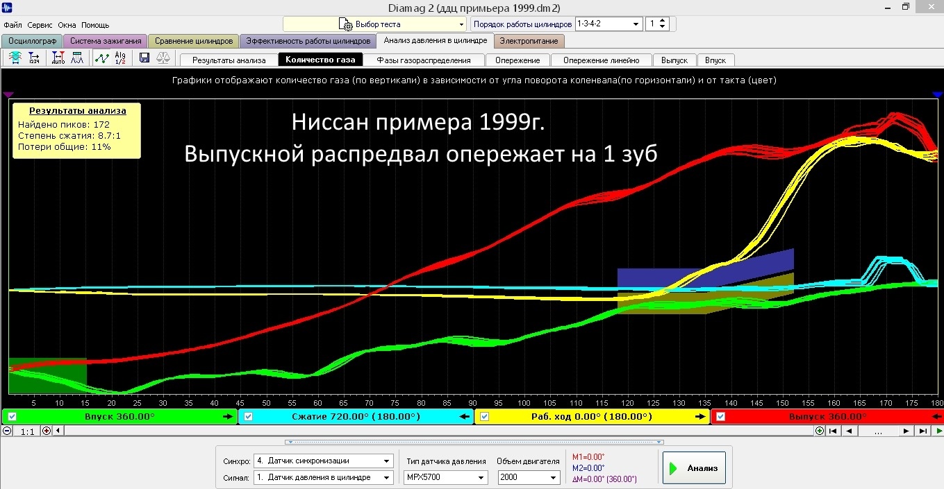Screen dimensions: 944x489
Task: Click the 1:1 zoom reset button
Action: pyautogui.click(x=27, y=431)
